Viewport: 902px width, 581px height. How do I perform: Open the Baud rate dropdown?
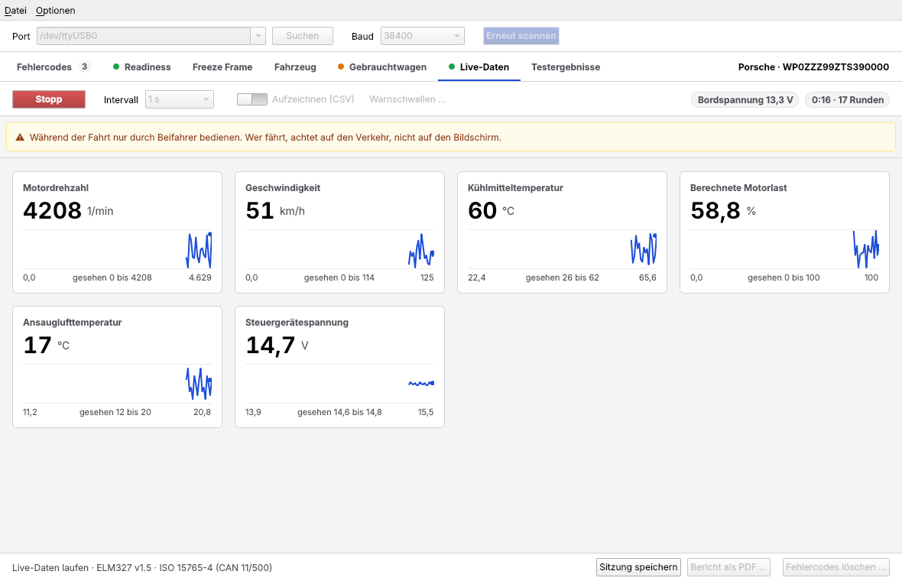click(x=422, y=36)
